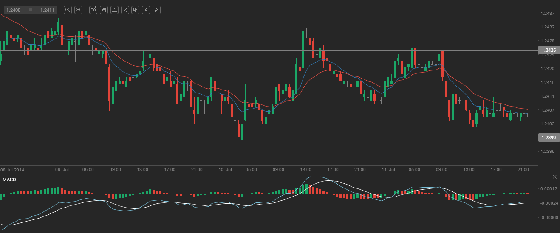Viewport: 560px width, 233px height.
Task: Zoom out the chart with the minus magnifier
Action: click(68, 10)
